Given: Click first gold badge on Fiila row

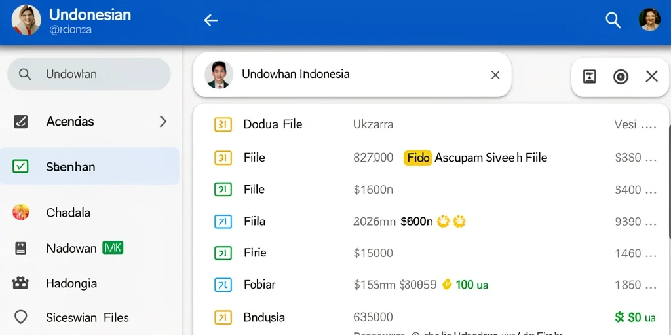Looking at the screenshot, I should click(x=443, y=221).
